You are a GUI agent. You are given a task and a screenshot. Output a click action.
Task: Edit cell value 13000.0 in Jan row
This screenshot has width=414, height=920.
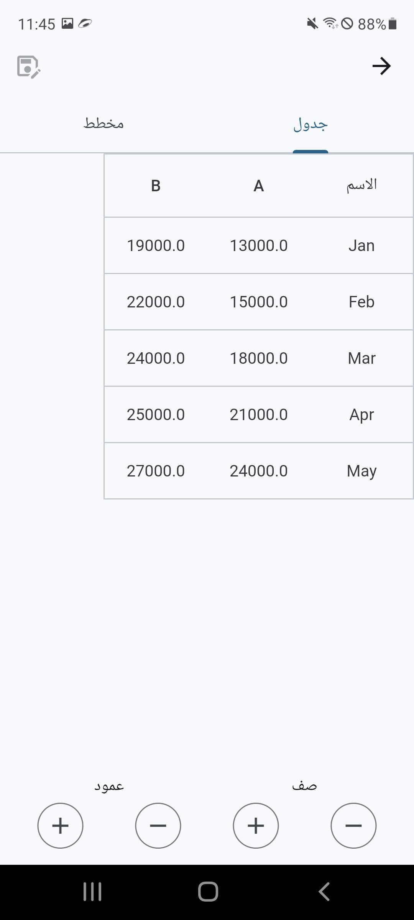[x=259, y=246]
